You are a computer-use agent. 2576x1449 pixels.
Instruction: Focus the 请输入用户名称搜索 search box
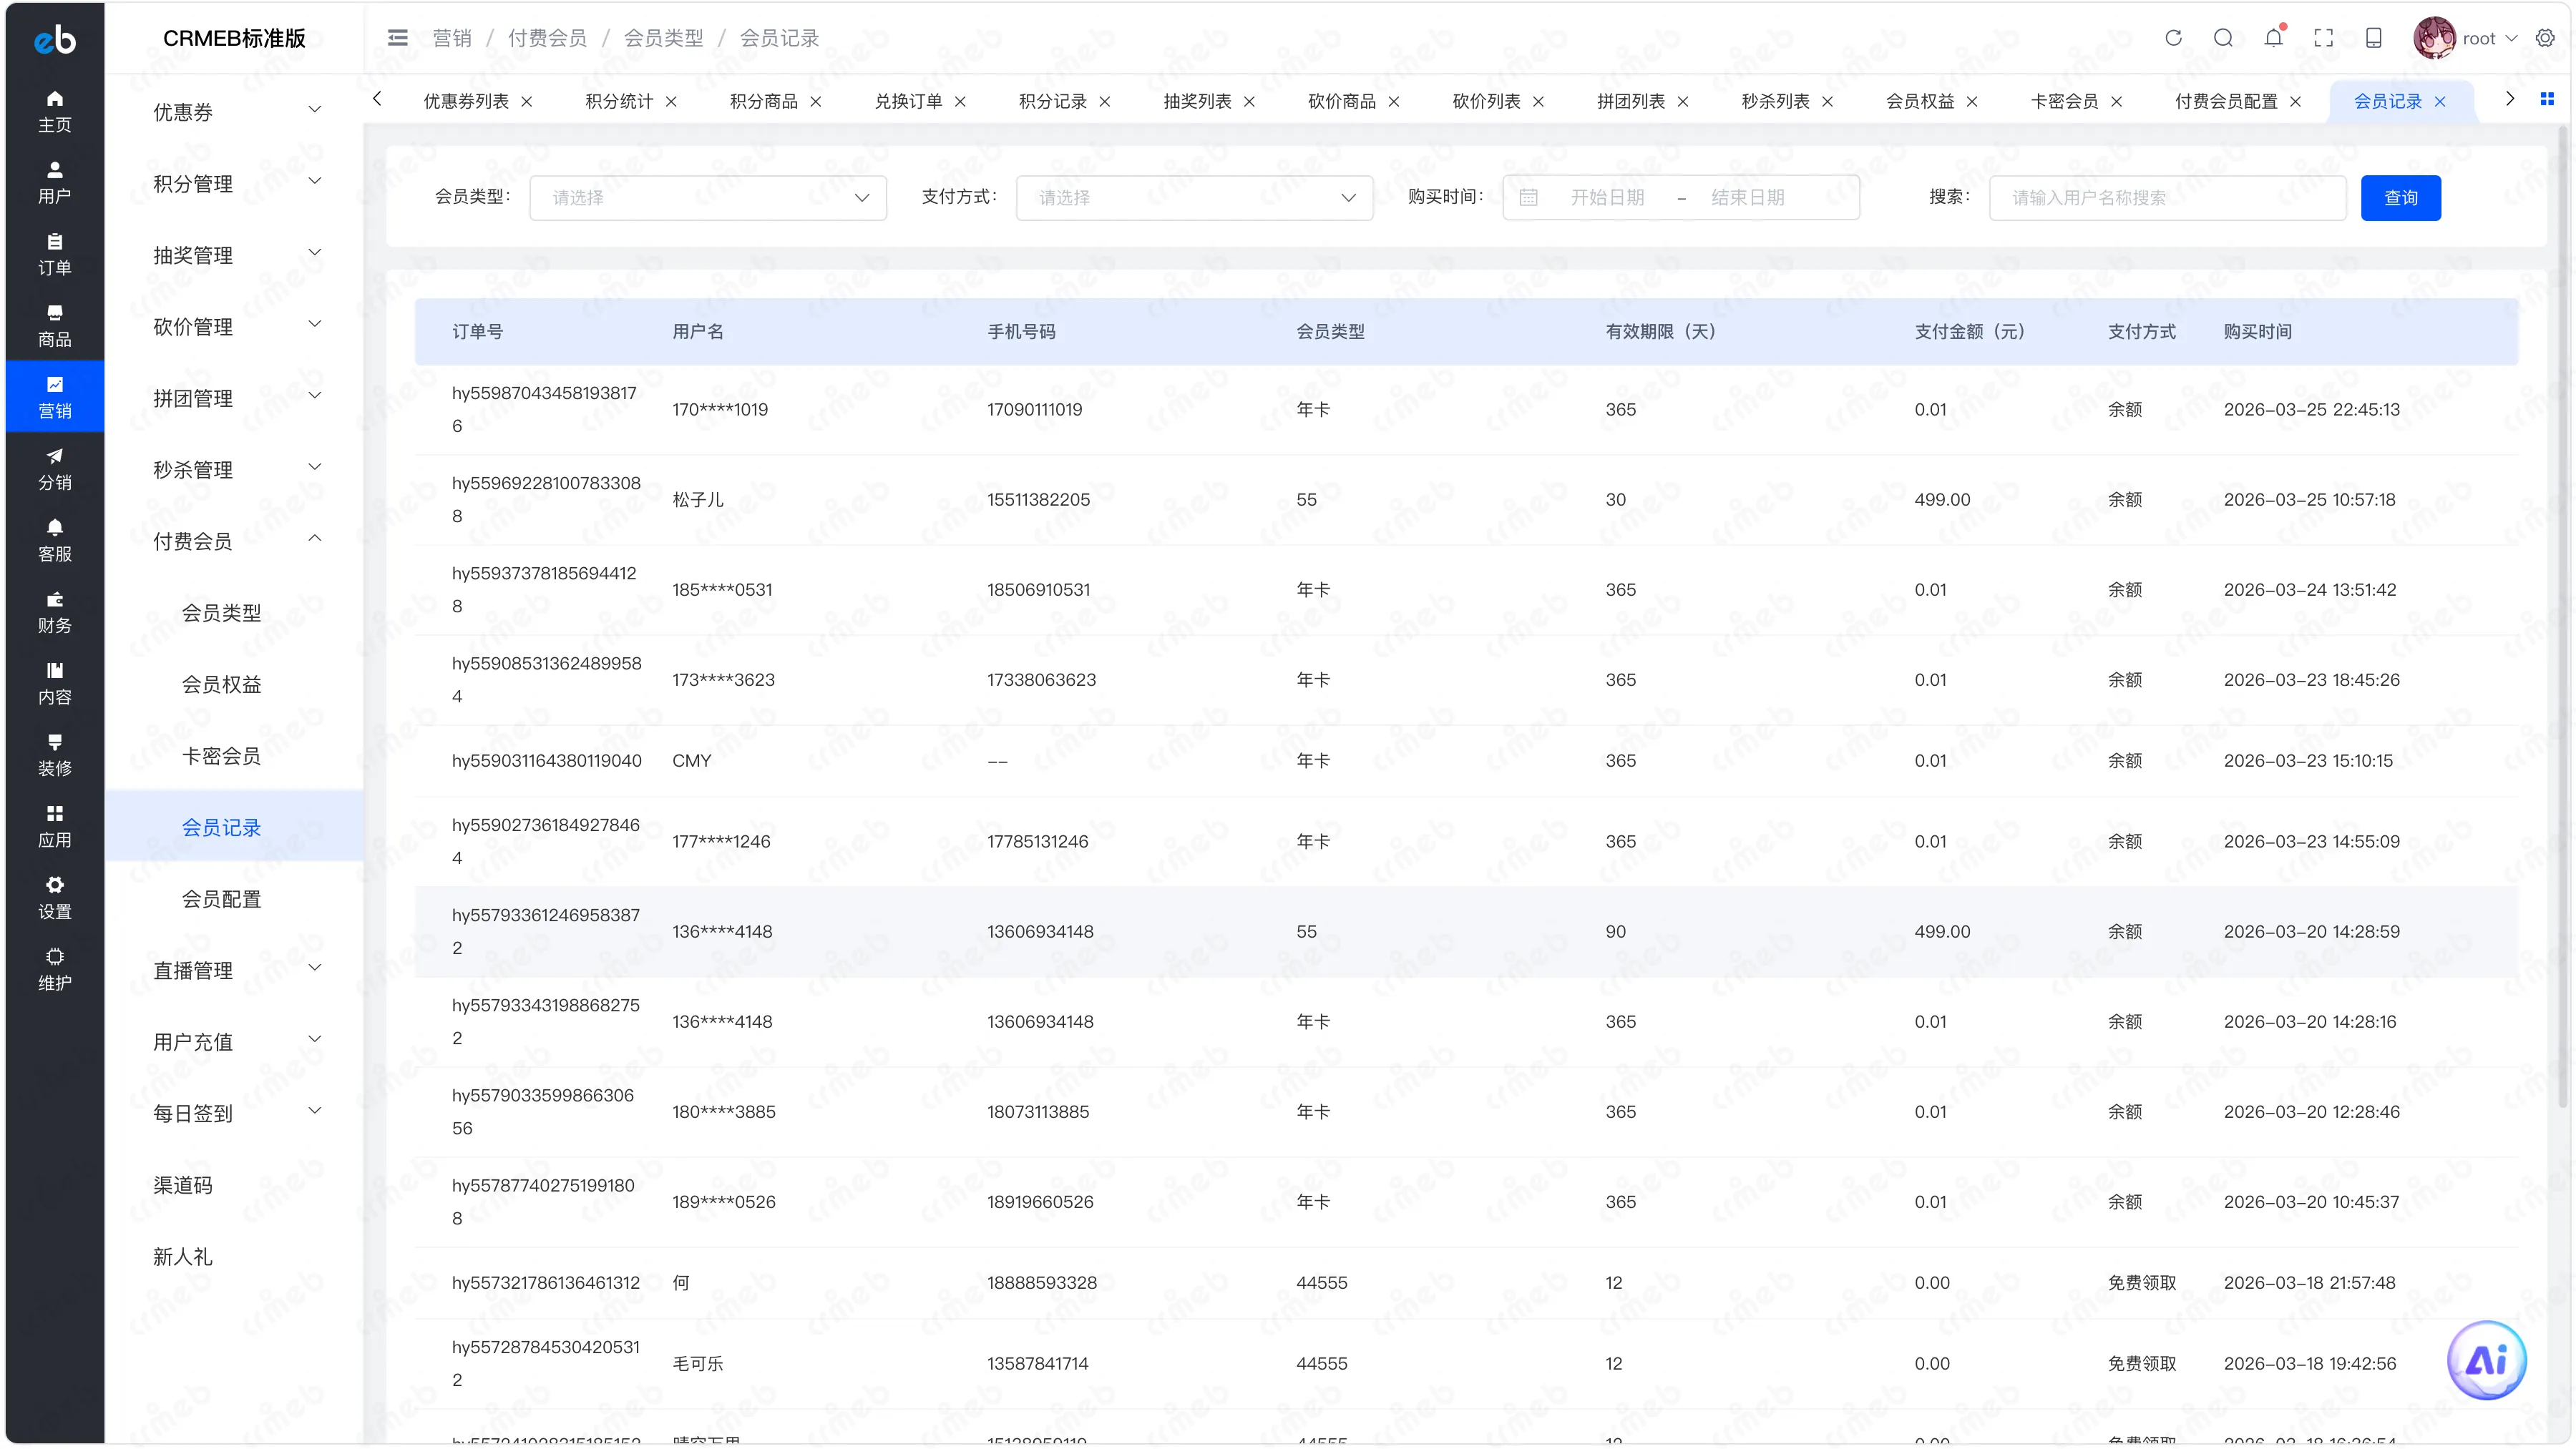(2167, 198)
